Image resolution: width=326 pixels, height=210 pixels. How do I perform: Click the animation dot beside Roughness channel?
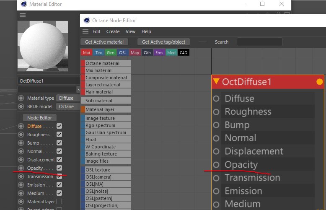point(21,135)
